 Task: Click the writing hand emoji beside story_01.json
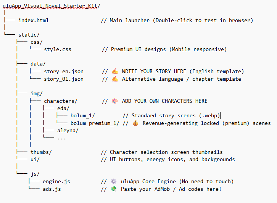pos(115,79)
